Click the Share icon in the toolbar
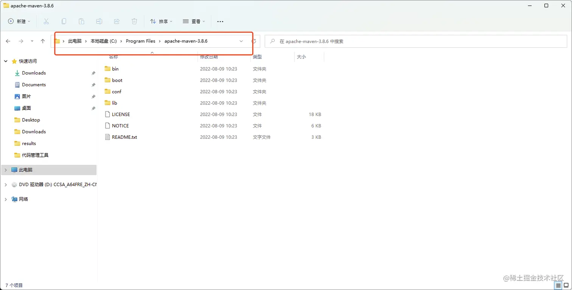The width and height of the screenshot is (572, 290). [x=117, y=22]
